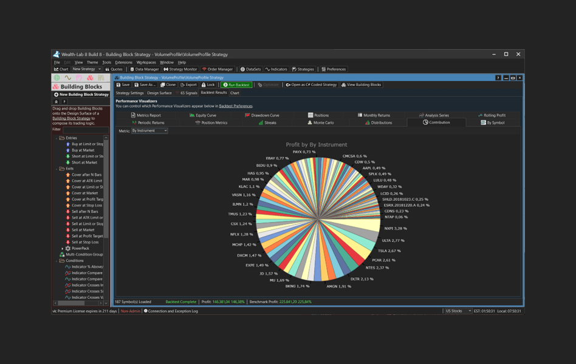Focus the Filter input field
576x364 pixels.
point(86,130)
